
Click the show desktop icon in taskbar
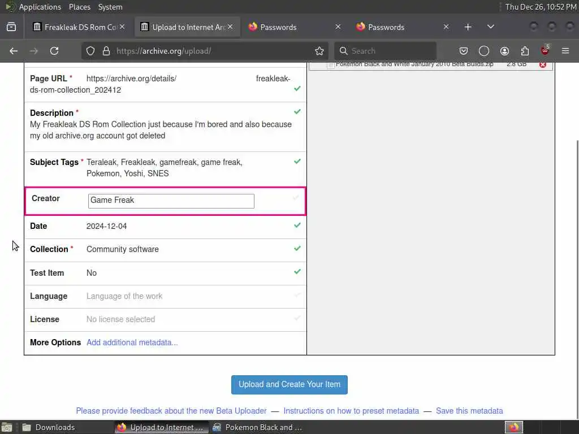pyautogui.click(x=7, y=427)
